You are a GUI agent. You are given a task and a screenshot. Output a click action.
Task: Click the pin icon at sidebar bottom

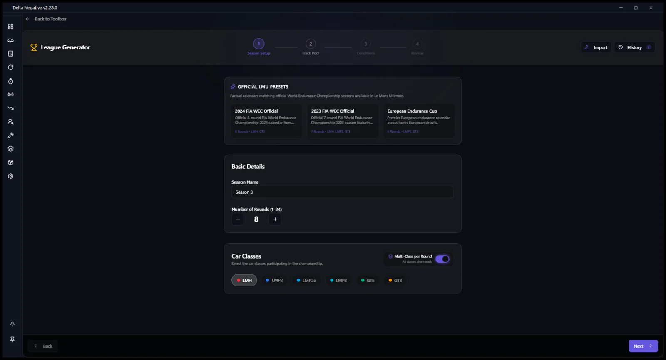click(x=12, y=339)
